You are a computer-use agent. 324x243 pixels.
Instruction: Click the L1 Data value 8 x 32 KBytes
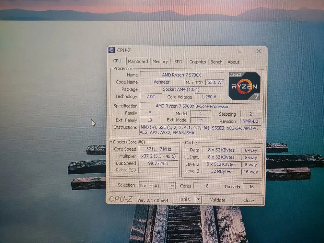point(221,150)
